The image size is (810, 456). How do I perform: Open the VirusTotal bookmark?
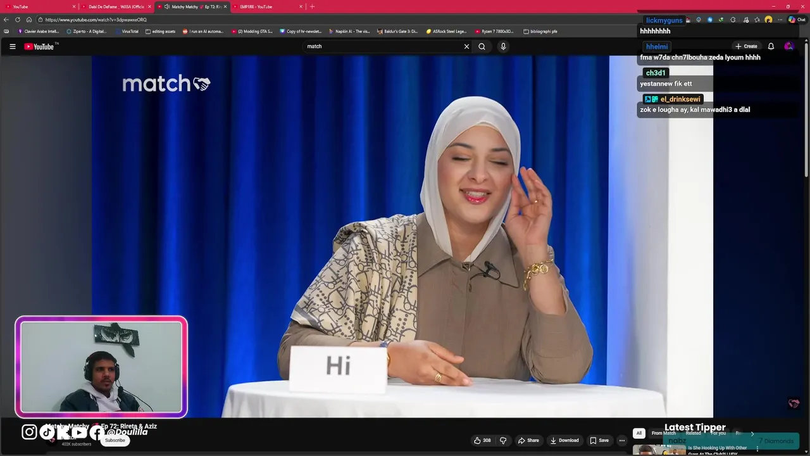(127, 31)
